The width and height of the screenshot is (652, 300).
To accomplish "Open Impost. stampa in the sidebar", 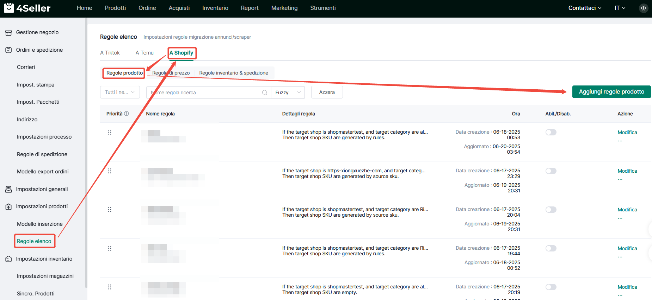I will tap(36, 85).
